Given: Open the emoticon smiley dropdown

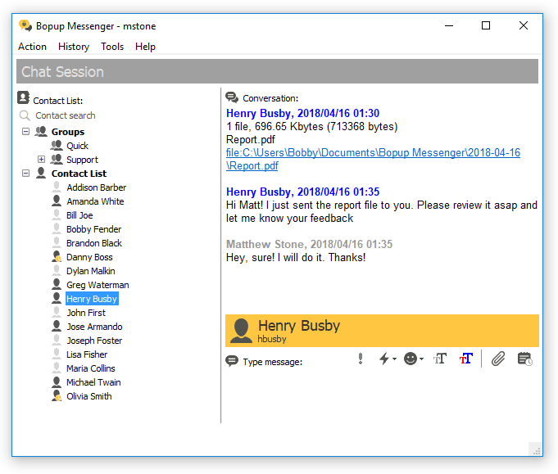Looking at the screenshot, I should (x=414, y=359).
